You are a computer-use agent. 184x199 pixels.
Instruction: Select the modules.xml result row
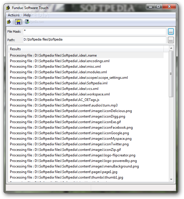click(x=86, y=72)
